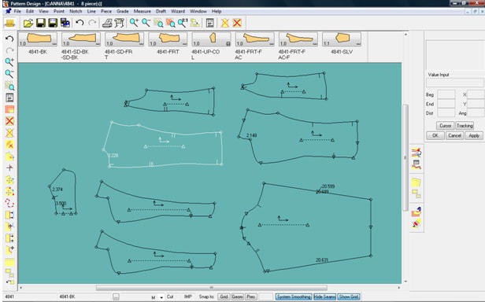Click the print icon in the top toolbar
Viewport: 485px width, 302px height.
coord(107,23)
